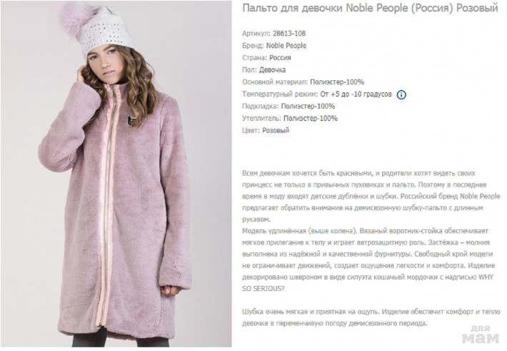This screenshot has width=507, height=351.
Task: Click the Артикул label
Action: [x=256, y=34]
